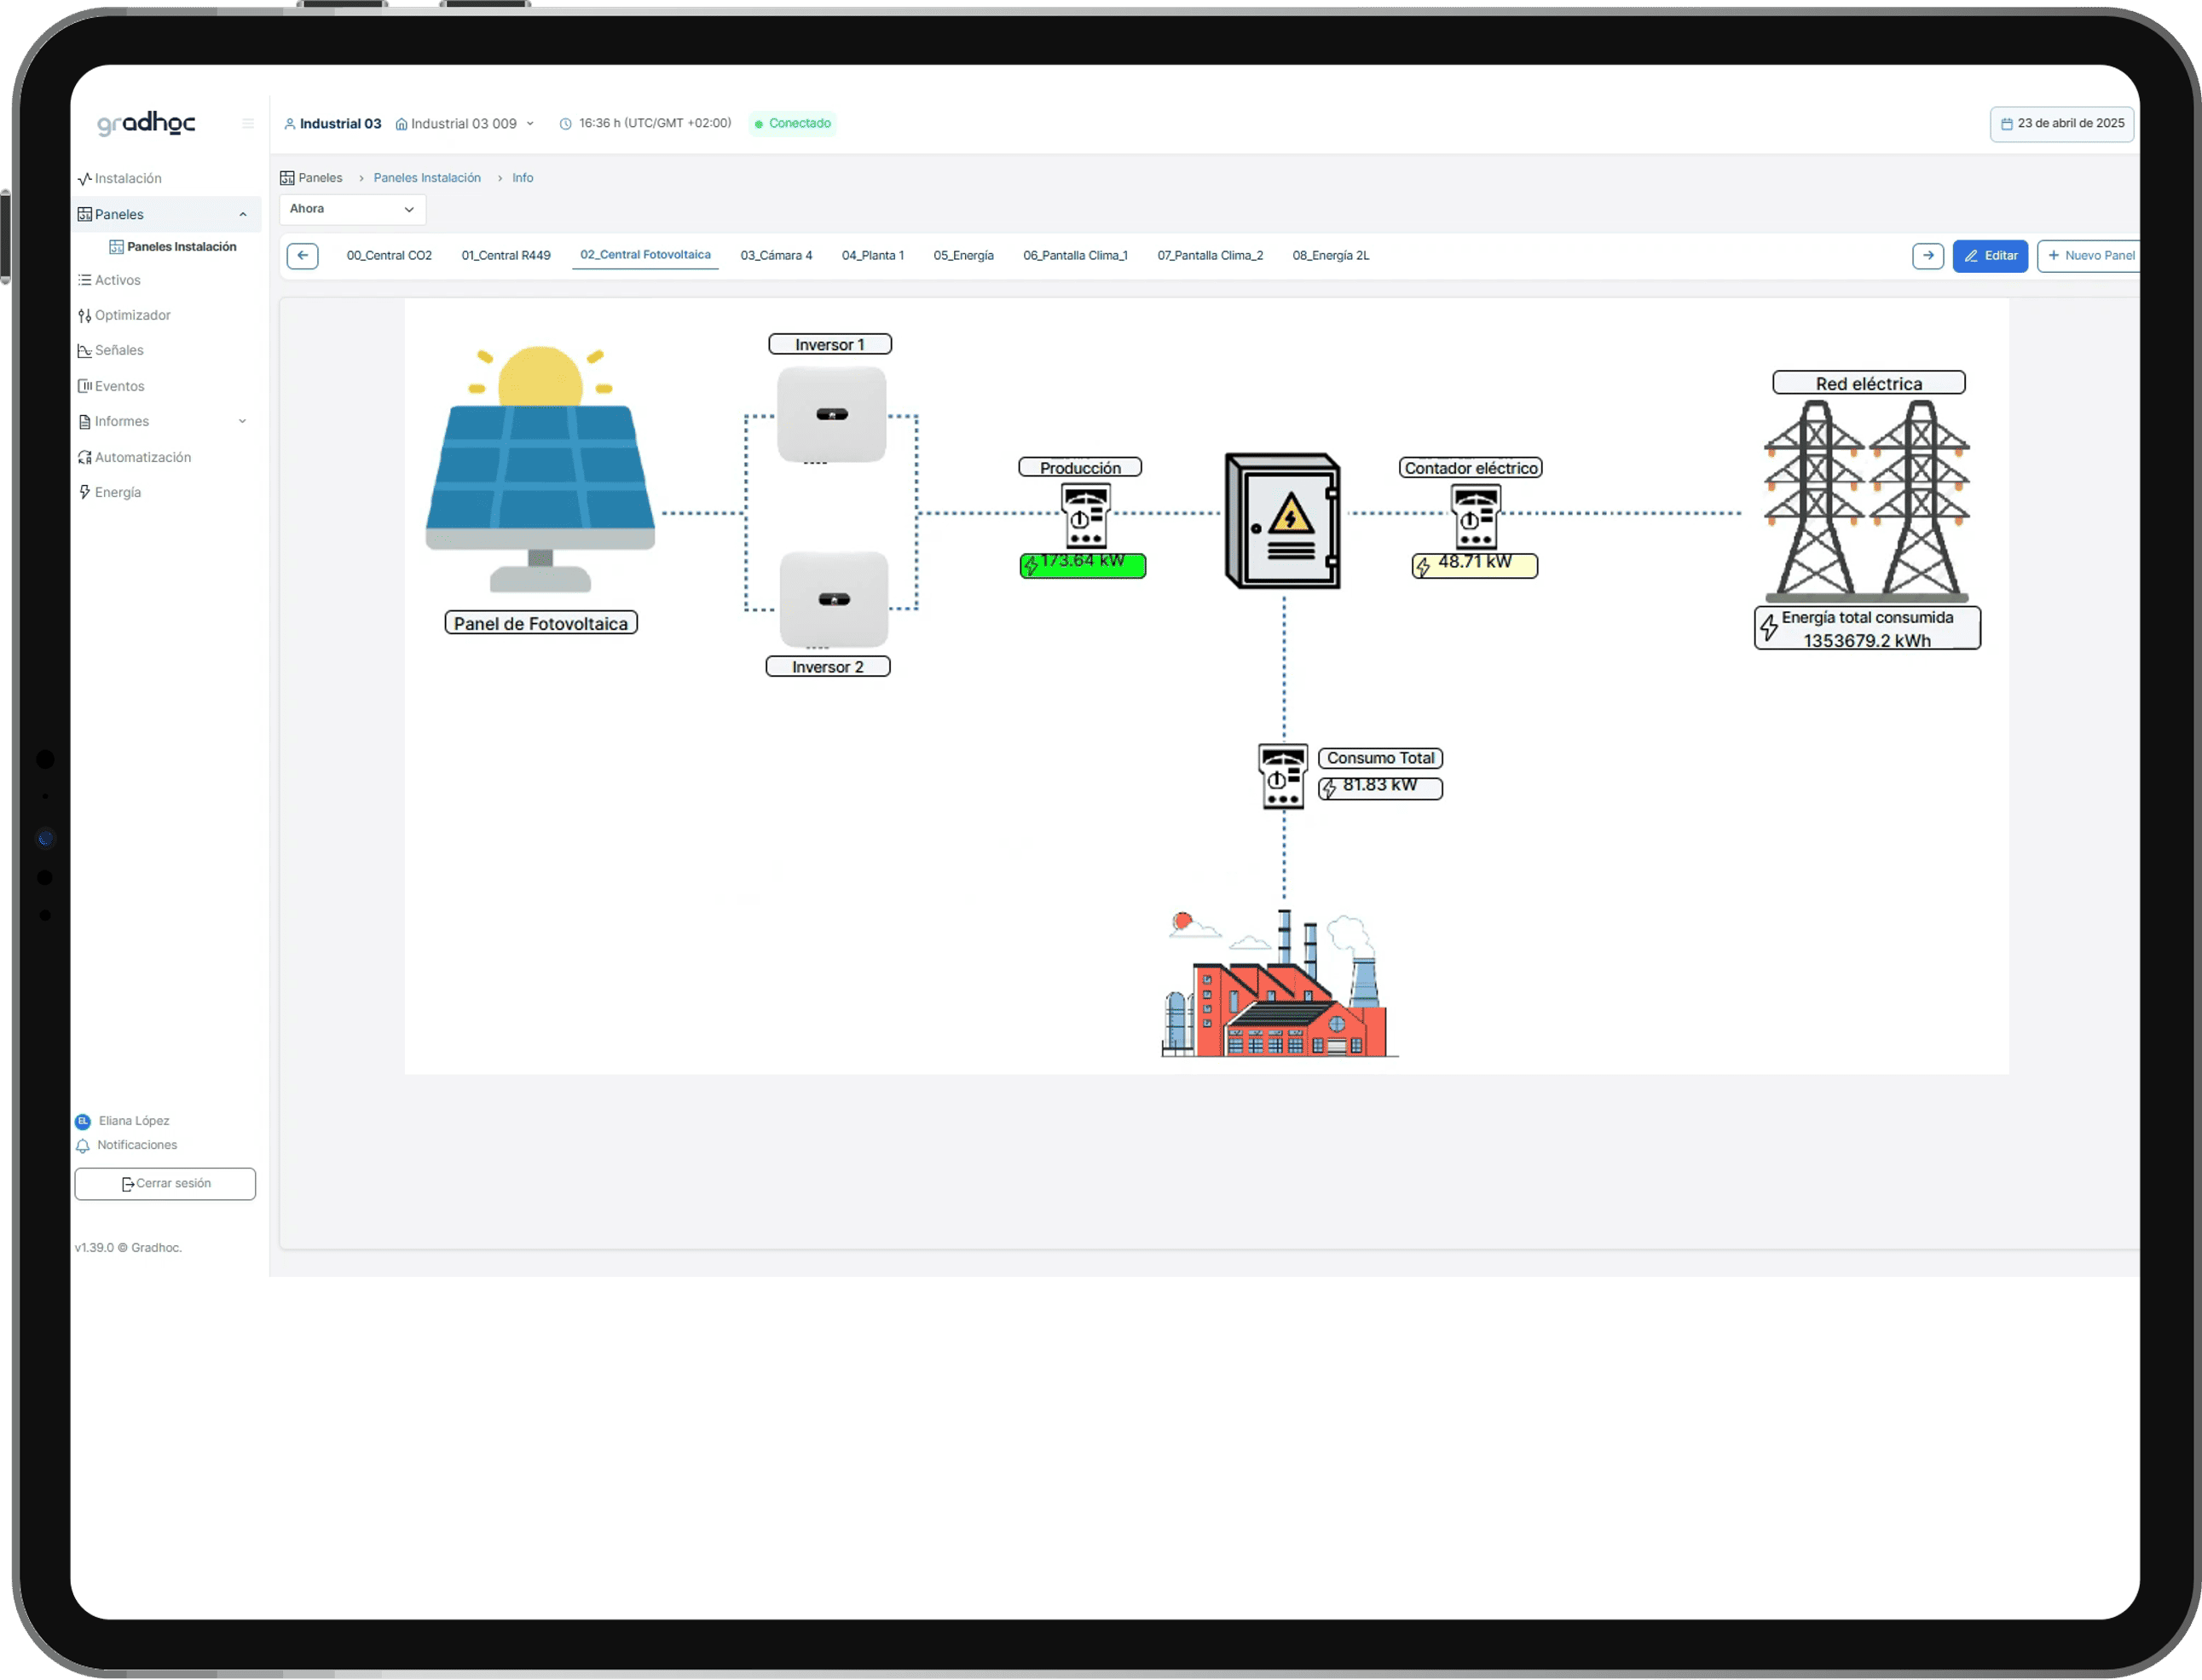This screenshot has width=2202, height=1680.
Task: Switch to the 04_Planta 1 tab
Action: pos(873,256)
